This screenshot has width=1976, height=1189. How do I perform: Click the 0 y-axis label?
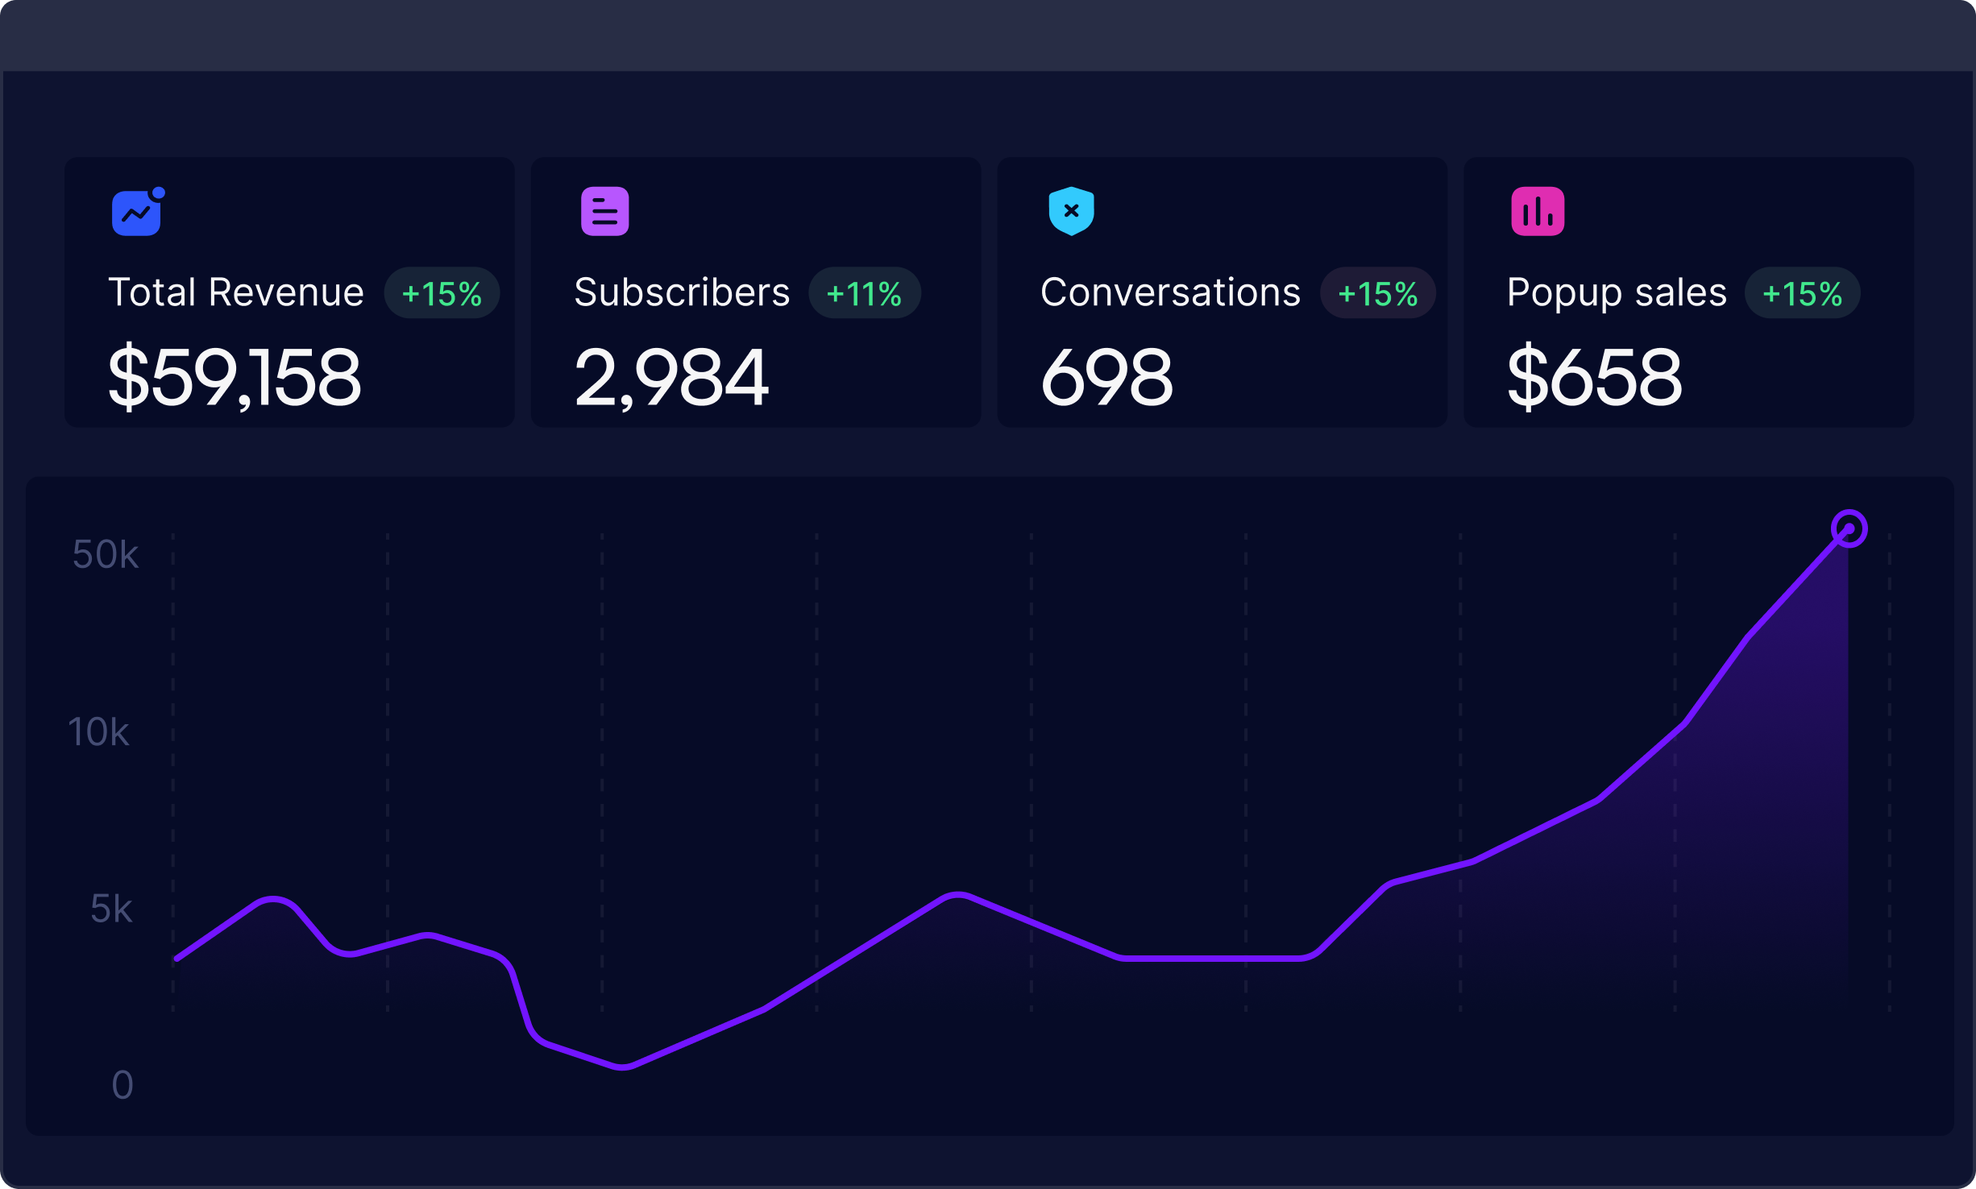122,1085
